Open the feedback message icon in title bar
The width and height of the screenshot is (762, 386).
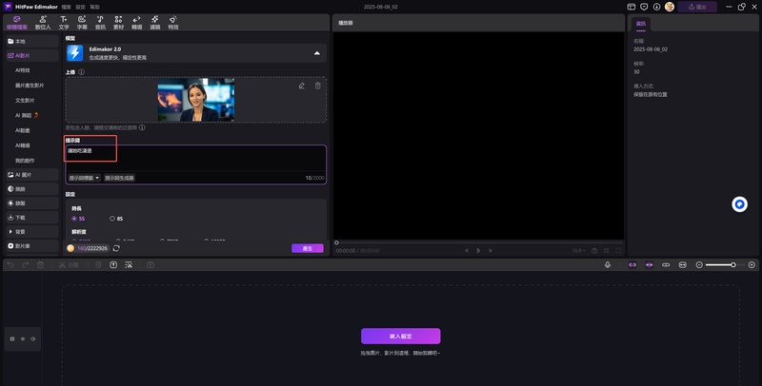tap(644, 7)
